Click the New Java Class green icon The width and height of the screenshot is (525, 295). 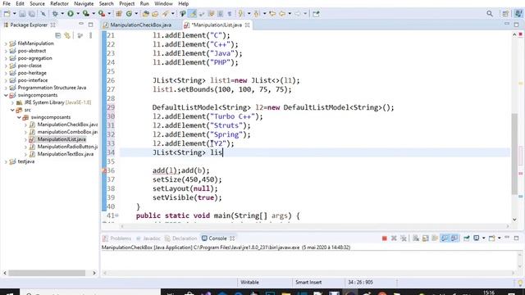pos(129,14)
